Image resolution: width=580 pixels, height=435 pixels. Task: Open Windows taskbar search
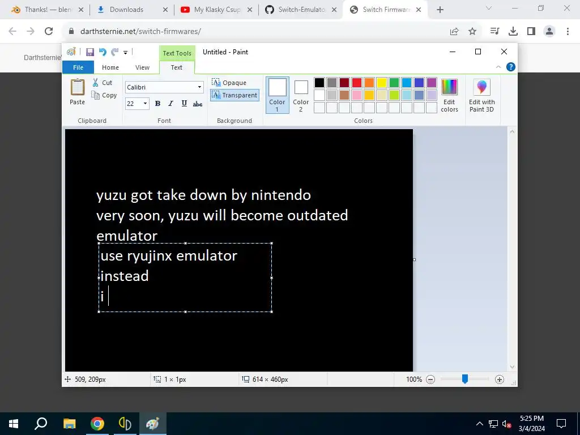coord(41,424)
